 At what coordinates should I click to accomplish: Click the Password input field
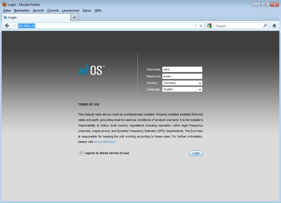tap(182, 76)
